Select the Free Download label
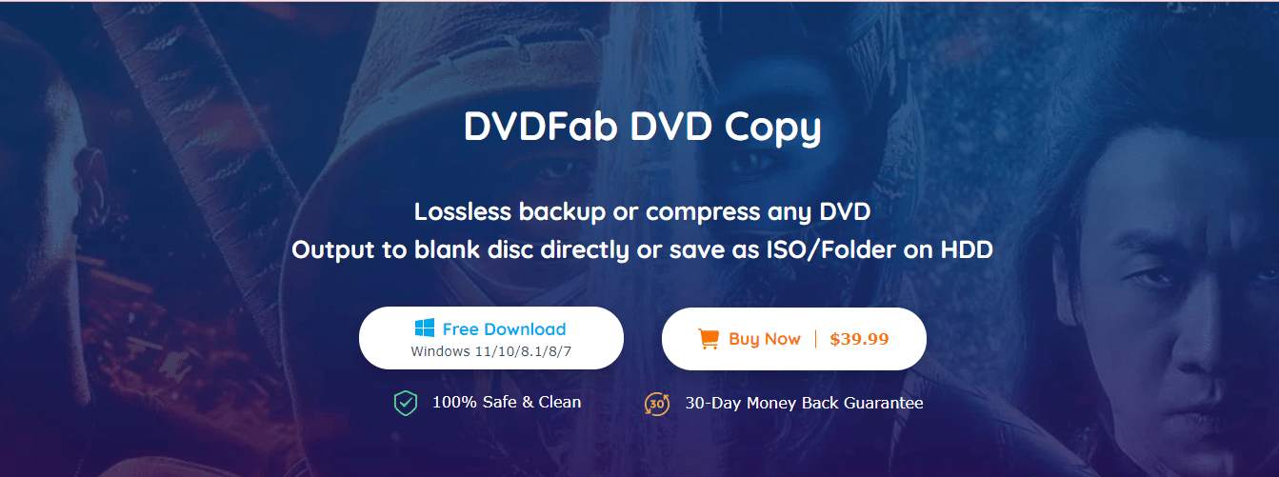 pos(504,329)
